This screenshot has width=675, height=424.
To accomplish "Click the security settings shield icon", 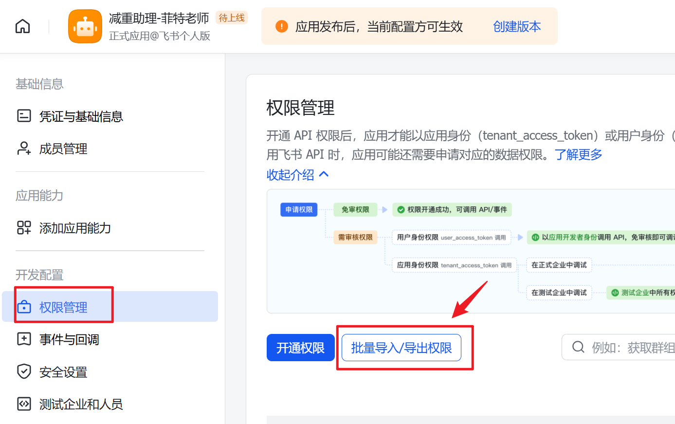I will [x=24, y=372].
